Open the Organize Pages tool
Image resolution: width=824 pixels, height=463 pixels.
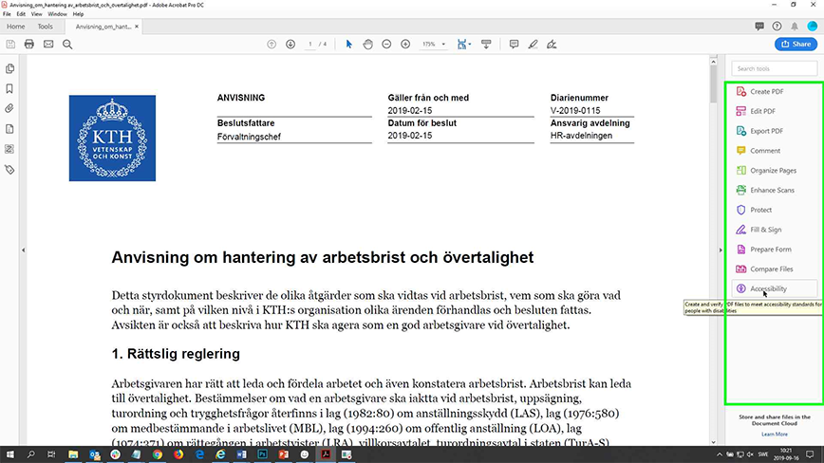click(x=774, y=171)
